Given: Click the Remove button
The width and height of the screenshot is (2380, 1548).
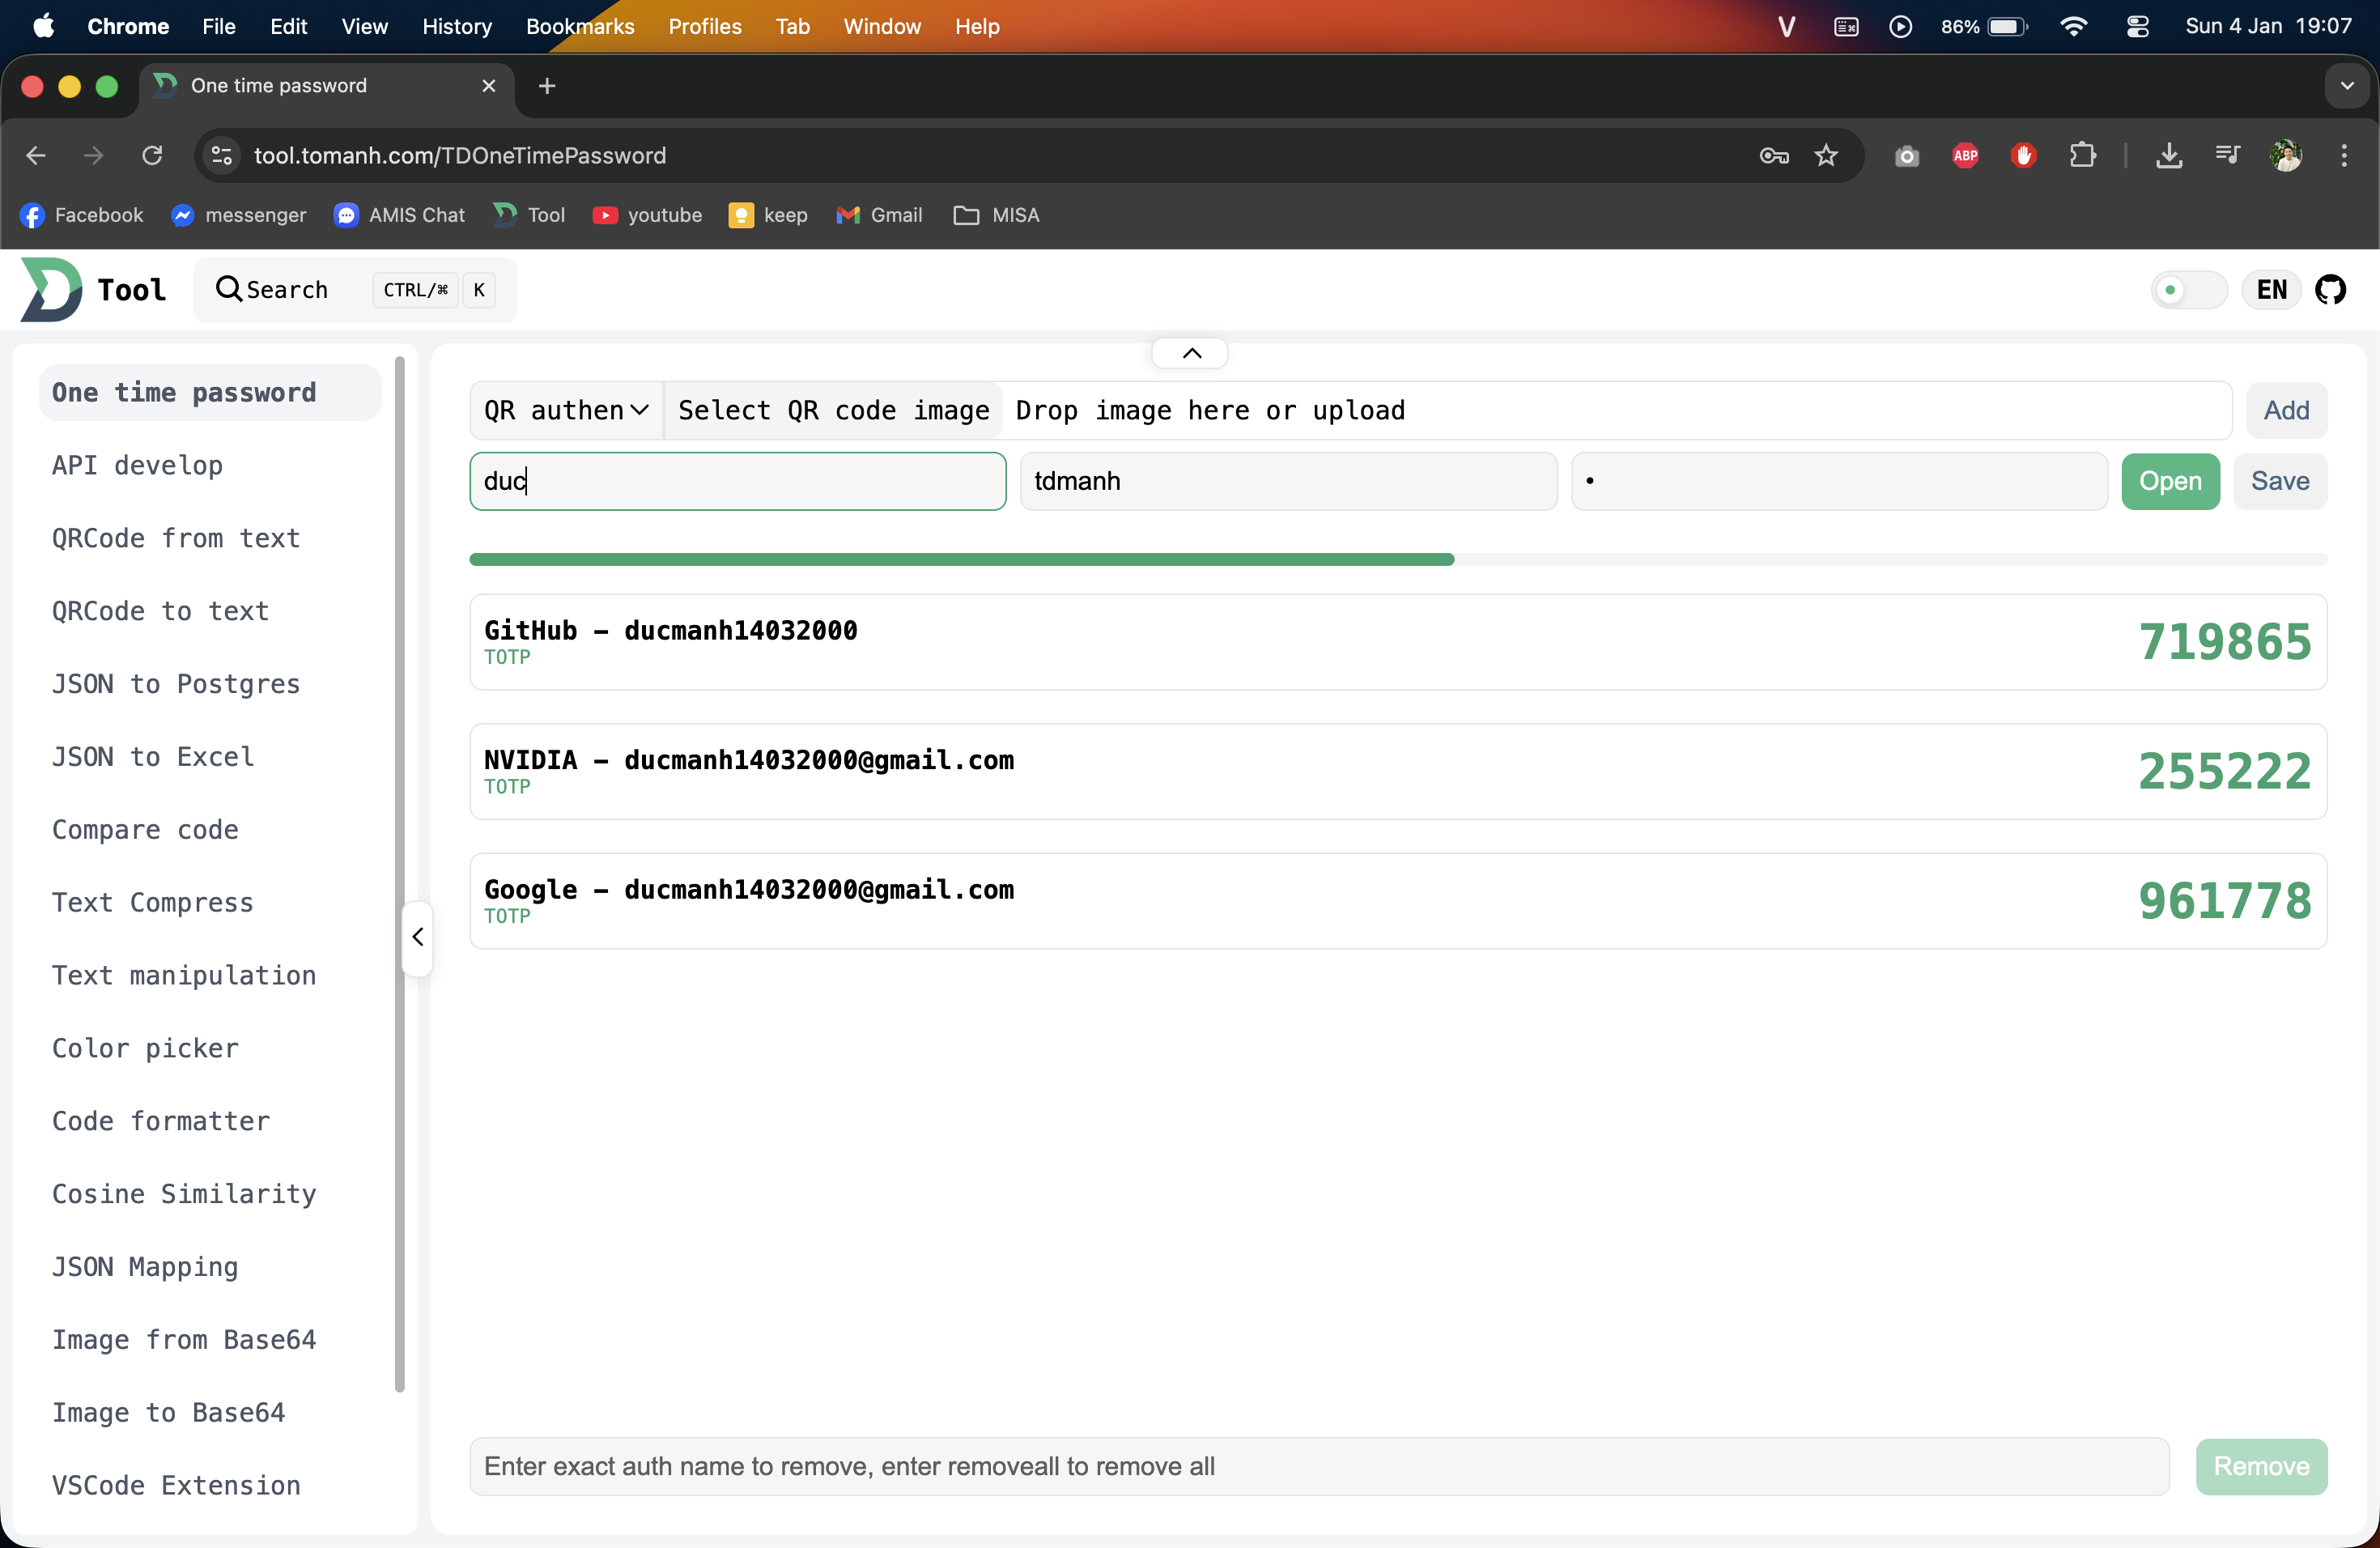Looking at the screenshot, I should [x=2262, y=1467].
